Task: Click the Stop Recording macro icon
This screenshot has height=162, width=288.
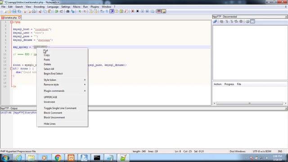Action: [x=137, y=11]
